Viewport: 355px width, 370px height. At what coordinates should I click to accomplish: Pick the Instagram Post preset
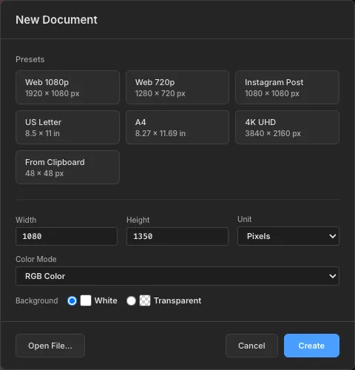pos(287,87)
